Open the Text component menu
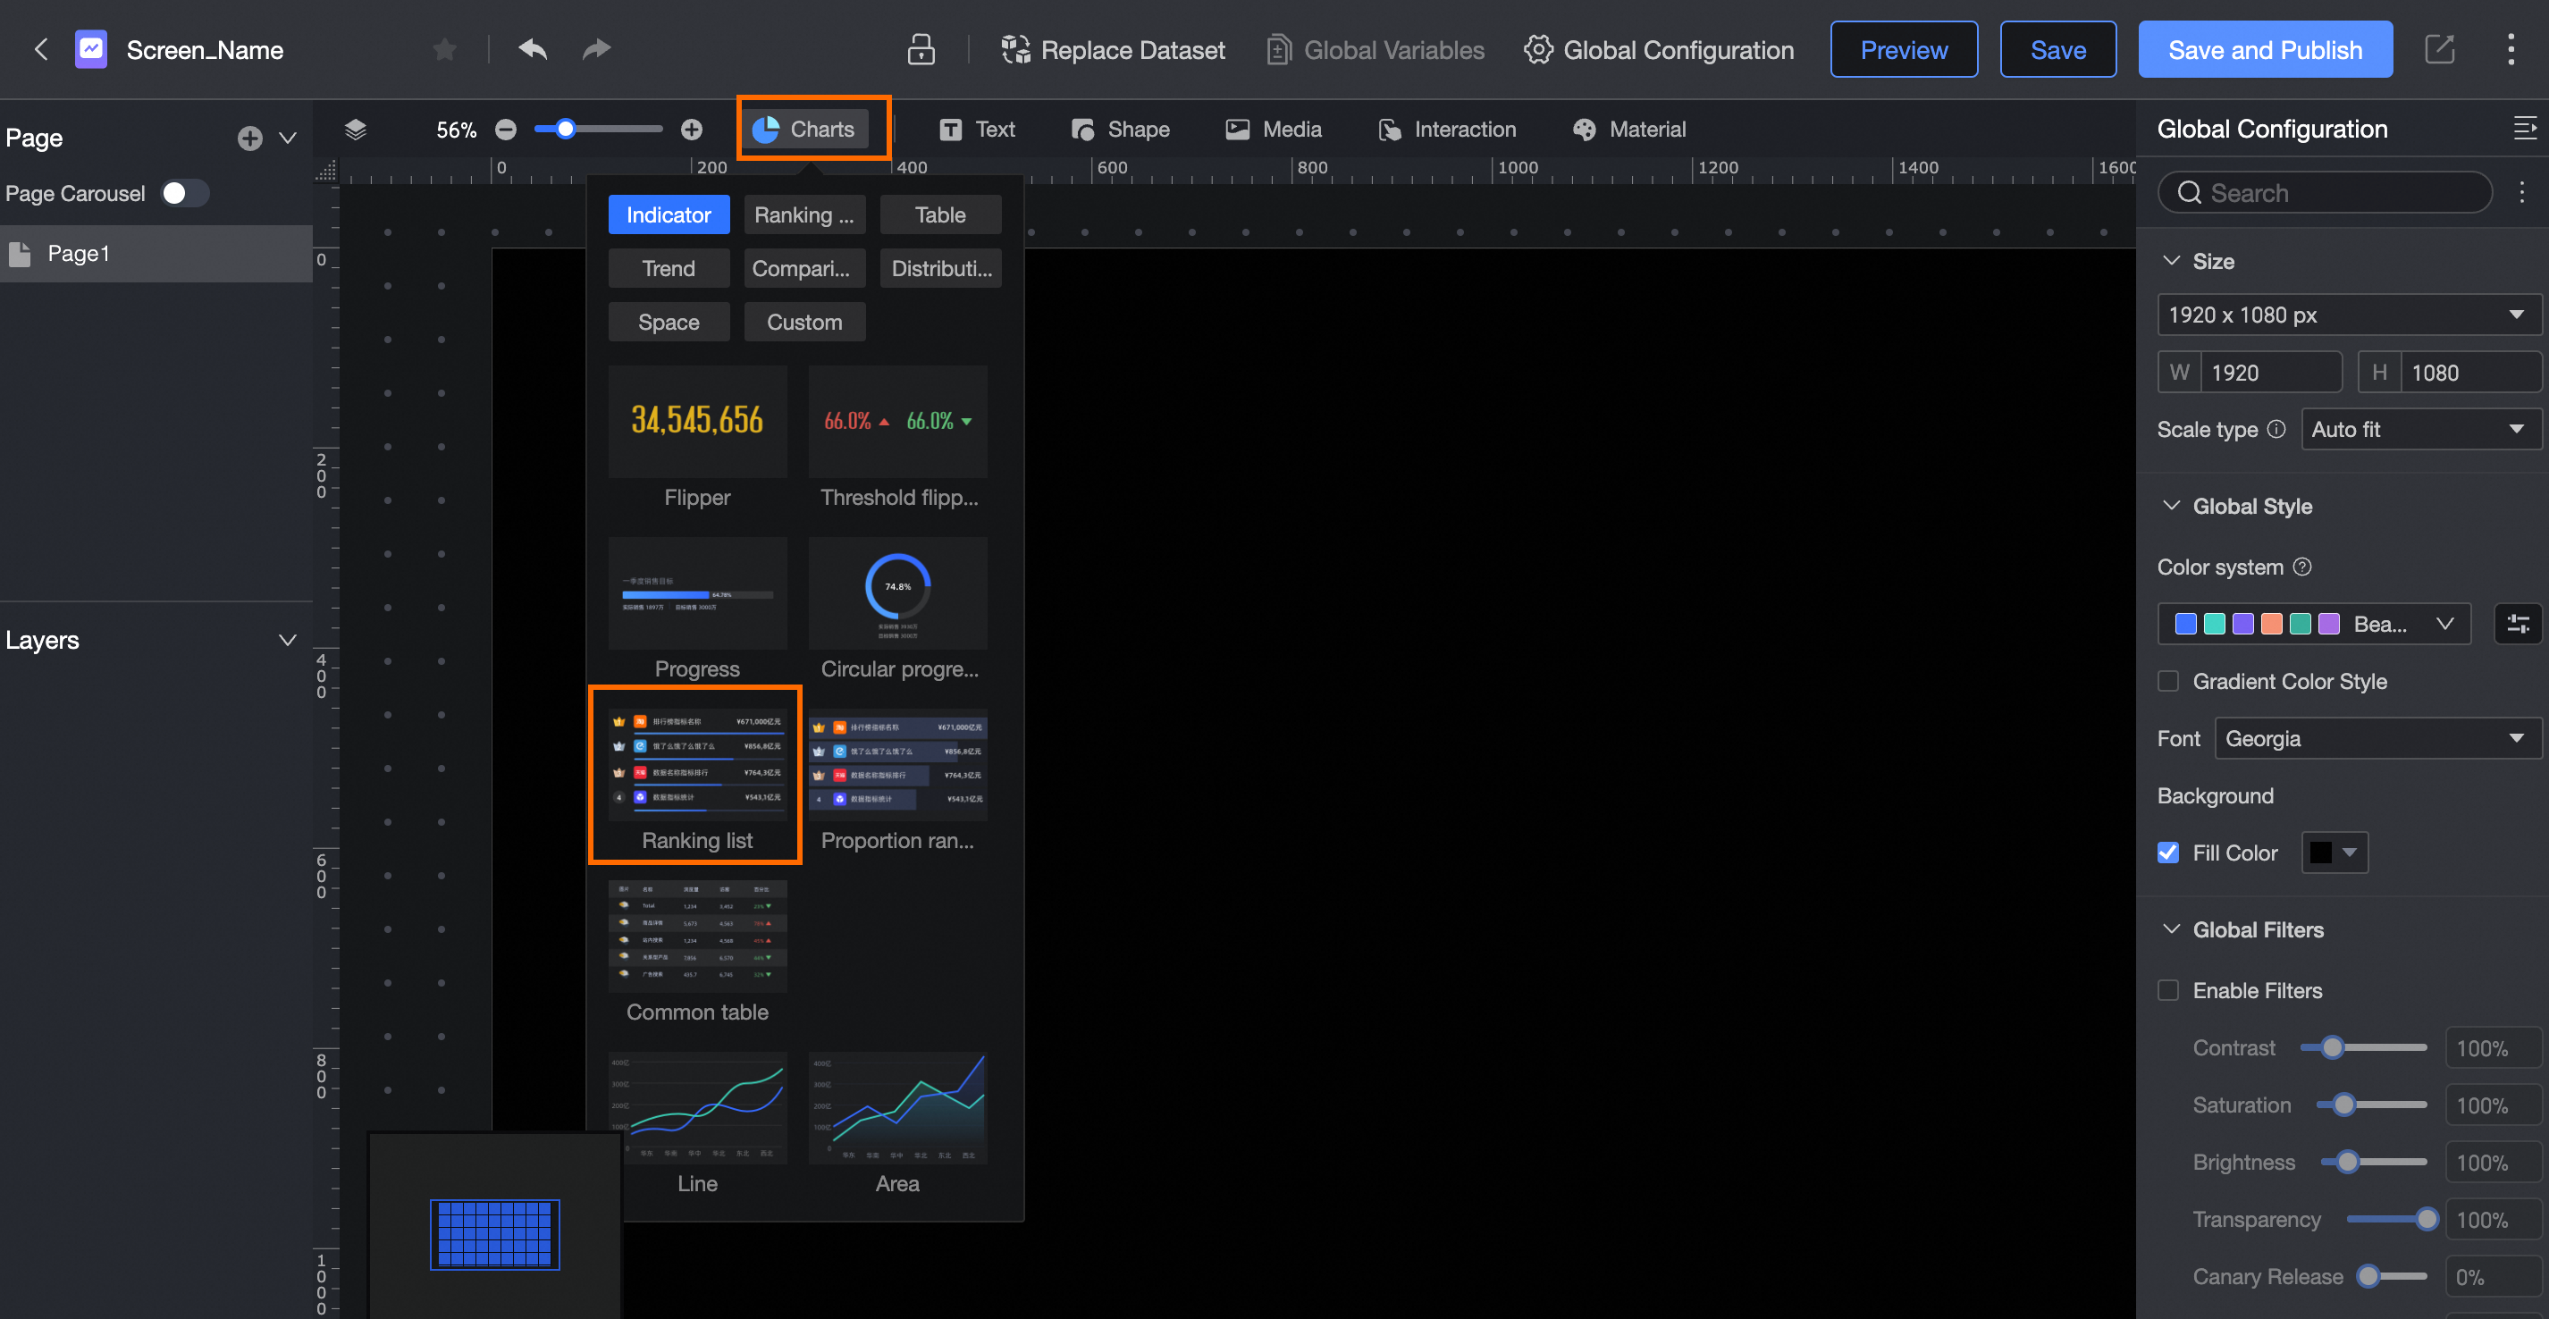This screenshot has height=1319, width=2549. [x=977, y=130]
